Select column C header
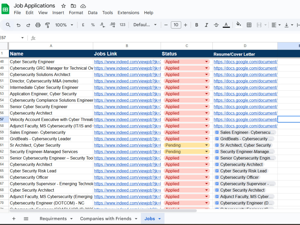300x225 pixels. pyautogui.click(x=187, y=46)
